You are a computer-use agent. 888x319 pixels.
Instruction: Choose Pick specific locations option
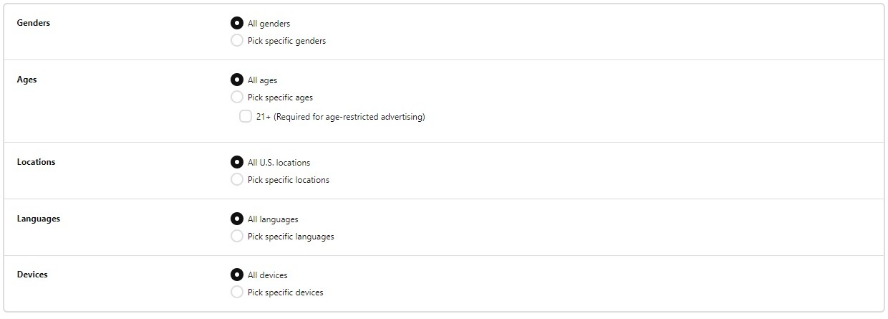(237, 179)
